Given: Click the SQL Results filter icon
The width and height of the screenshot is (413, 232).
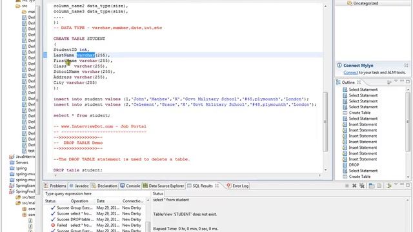Looking at the screenshot, I should coord(388,186).
